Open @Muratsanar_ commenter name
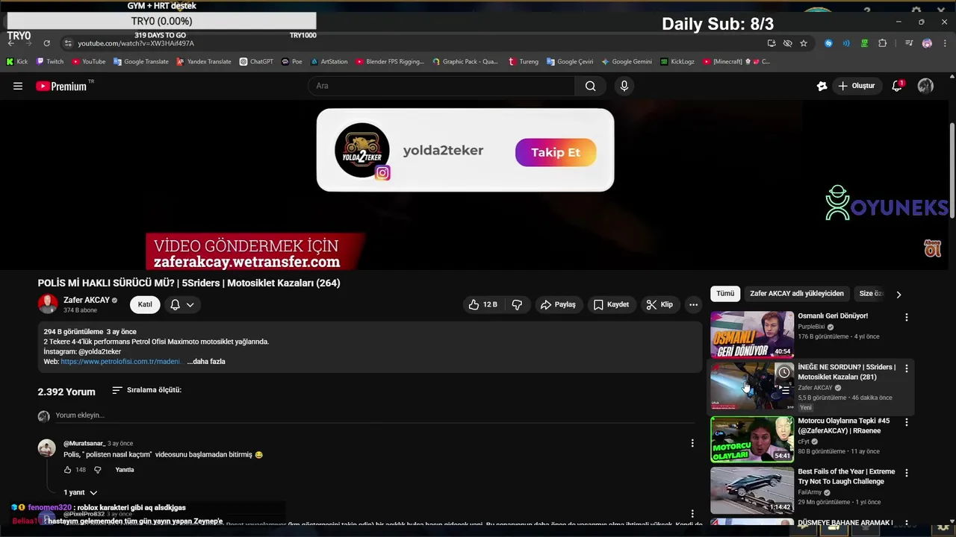Image resolution: width=956 pixels, height=537 pixels. point(84,444)
